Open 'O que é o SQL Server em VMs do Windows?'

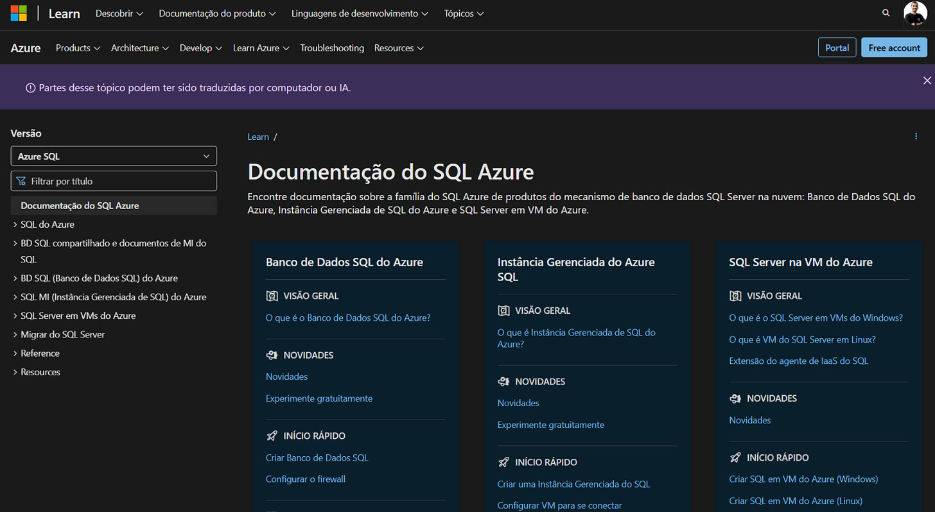coord(816,318)
